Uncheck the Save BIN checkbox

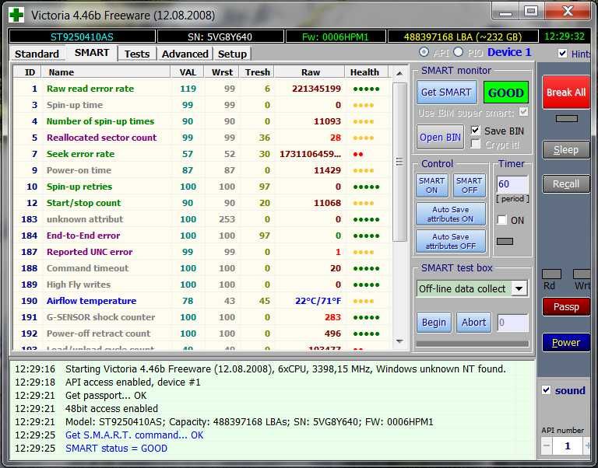click(x=475, y=131)
